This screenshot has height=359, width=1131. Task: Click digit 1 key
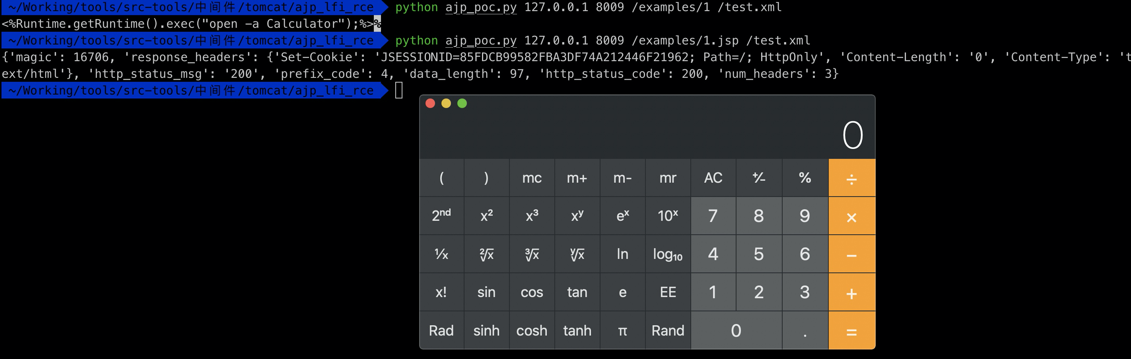(713, 292)
